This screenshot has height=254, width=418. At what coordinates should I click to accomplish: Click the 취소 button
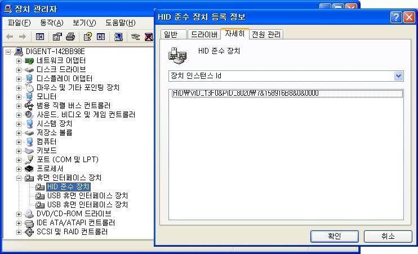tap(388, 236)
